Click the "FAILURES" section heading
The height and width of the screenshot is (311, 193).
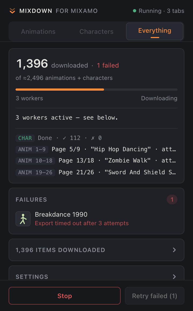31,199
